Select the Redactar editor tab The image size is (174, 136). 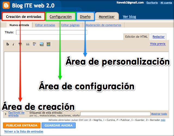pyautogui.click(x=158, y=37)
